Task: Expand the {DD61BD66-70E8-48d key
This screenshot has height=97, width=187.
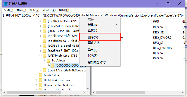Action: click(41, 31)
